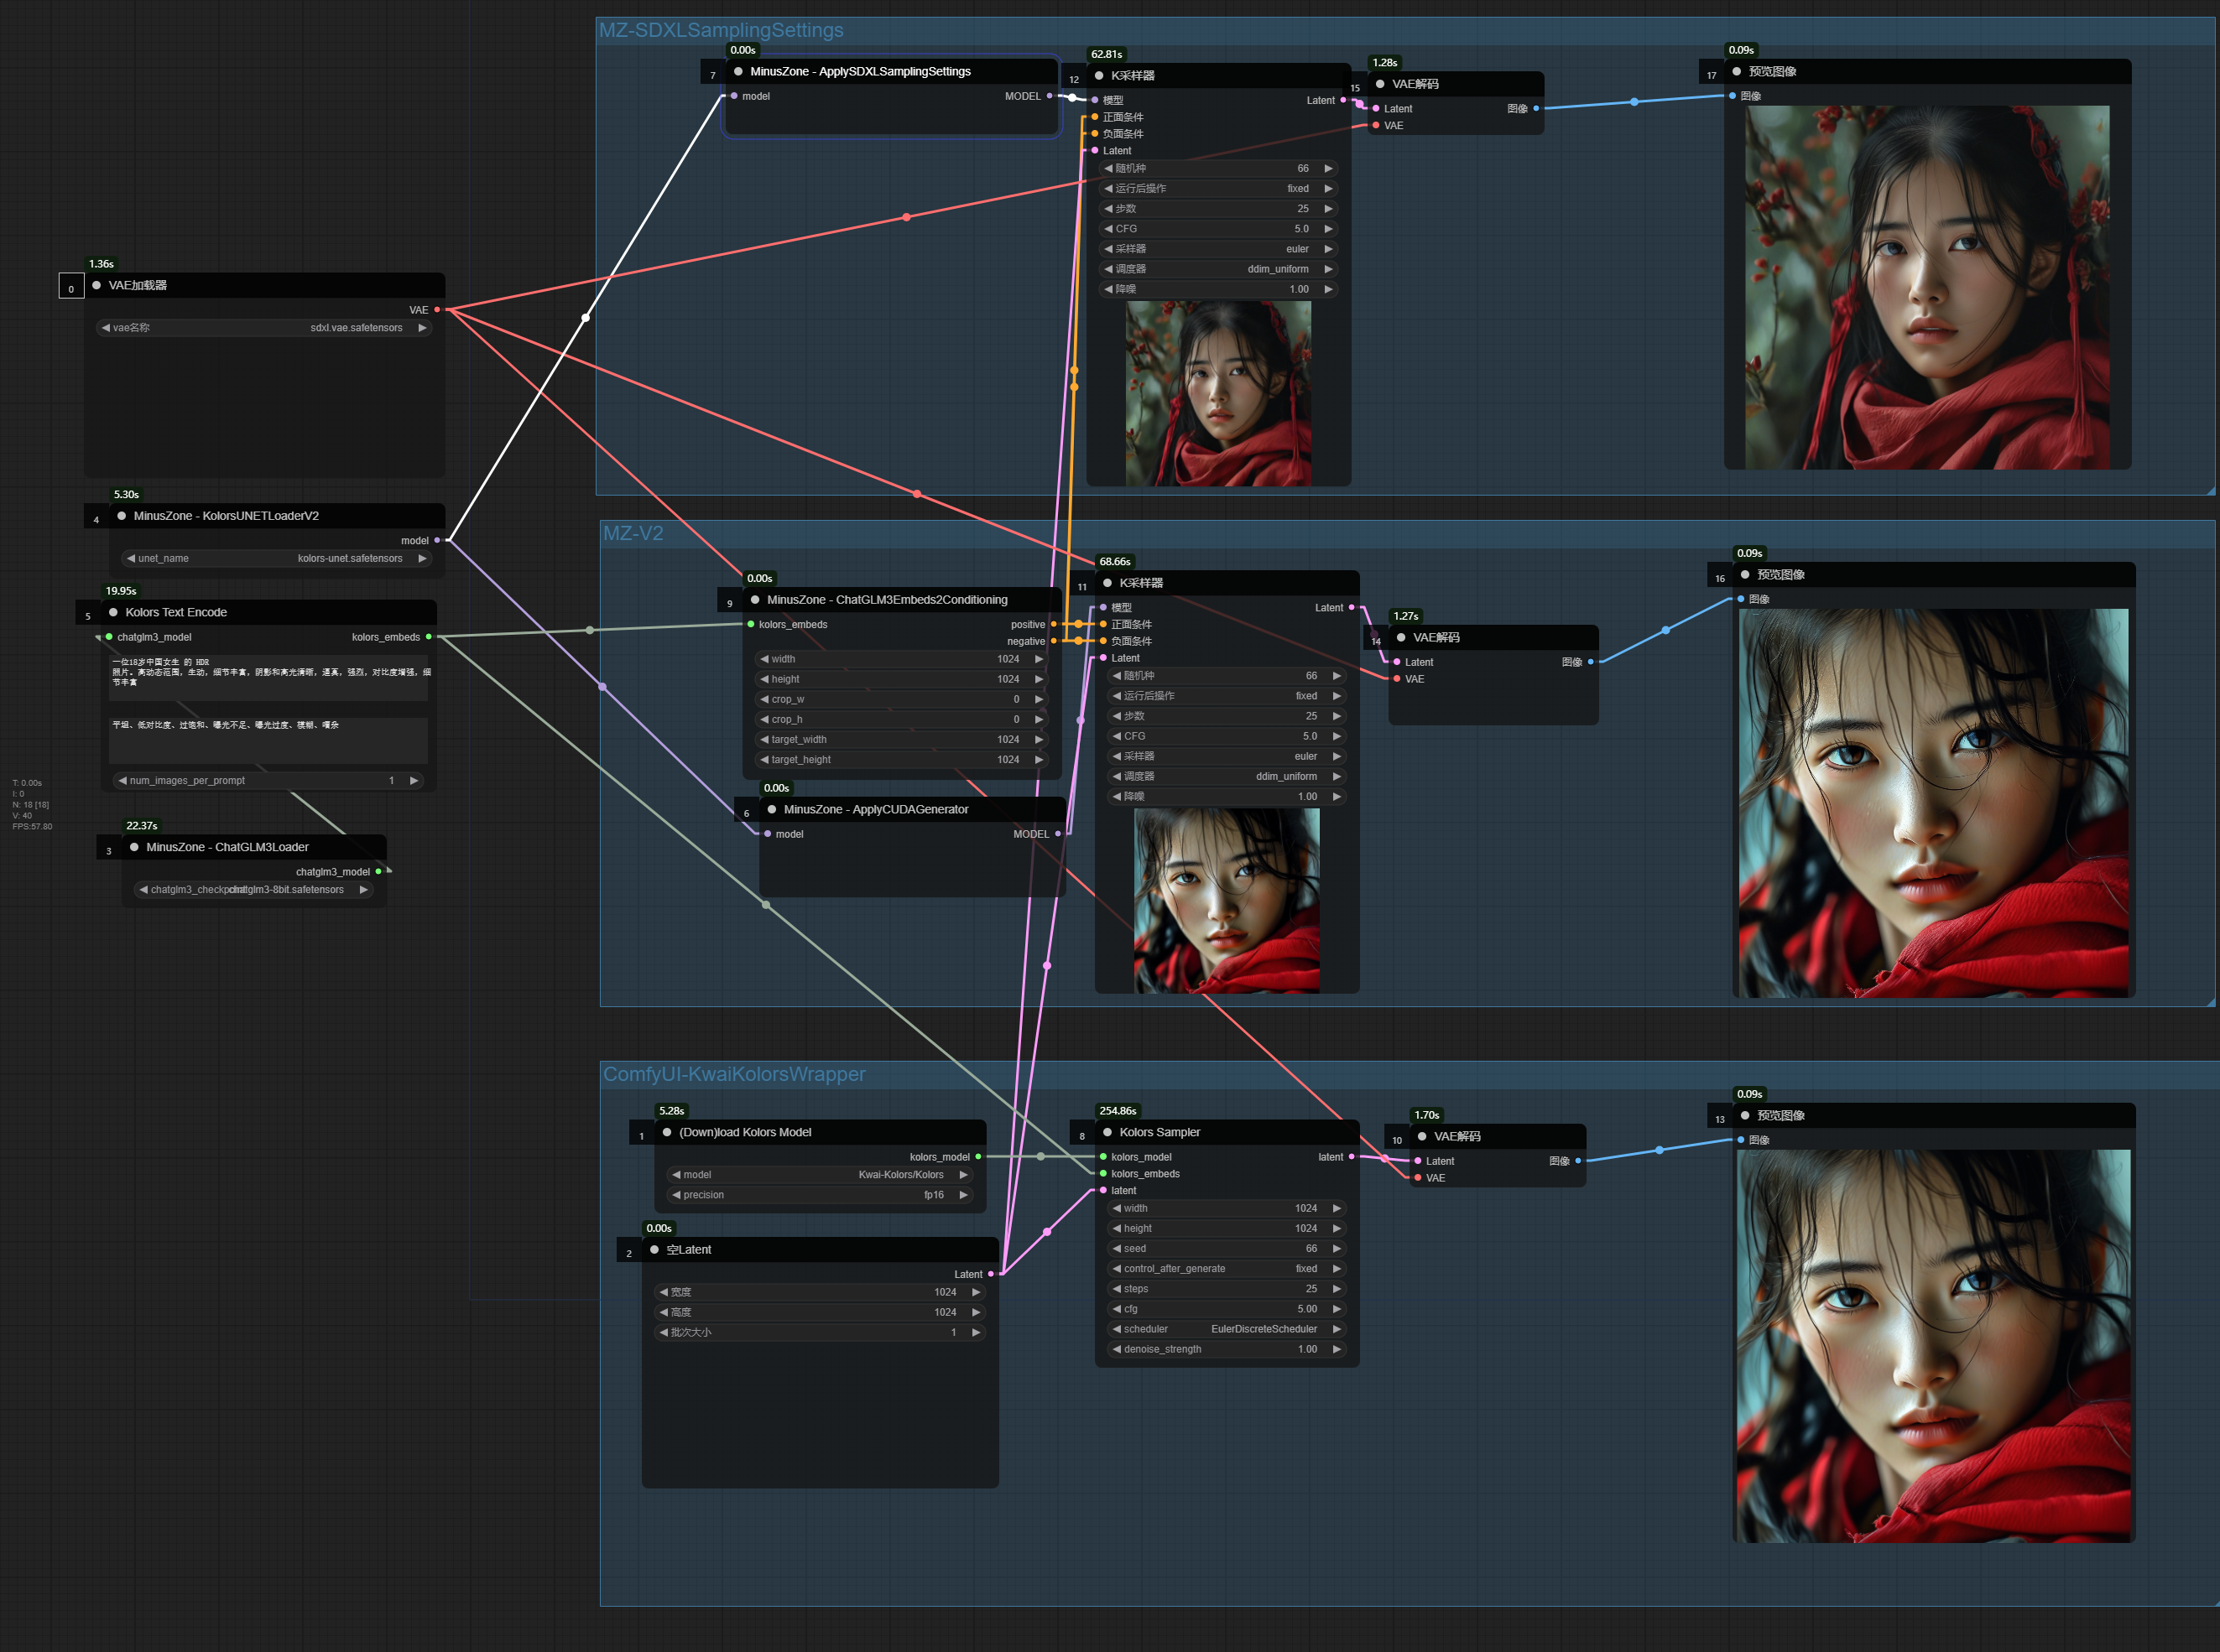Viewport: 2220px width, 1652px height.
Task: Collapse the VAE加载器 node using its title dot
Action: tap(97, 285)
